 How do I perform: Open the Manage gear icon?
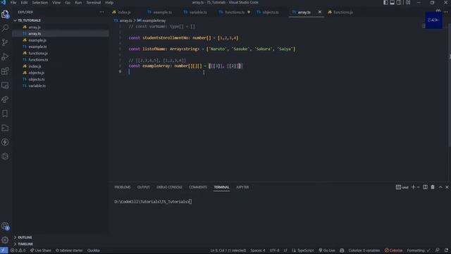[x=5, y=240]
